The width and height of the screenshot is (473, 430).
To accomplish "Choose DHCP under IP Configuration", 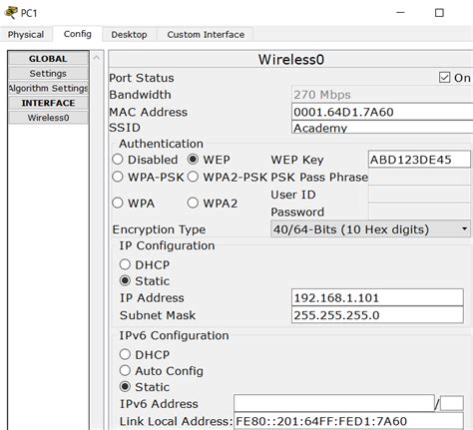I will tap(125, 264).
